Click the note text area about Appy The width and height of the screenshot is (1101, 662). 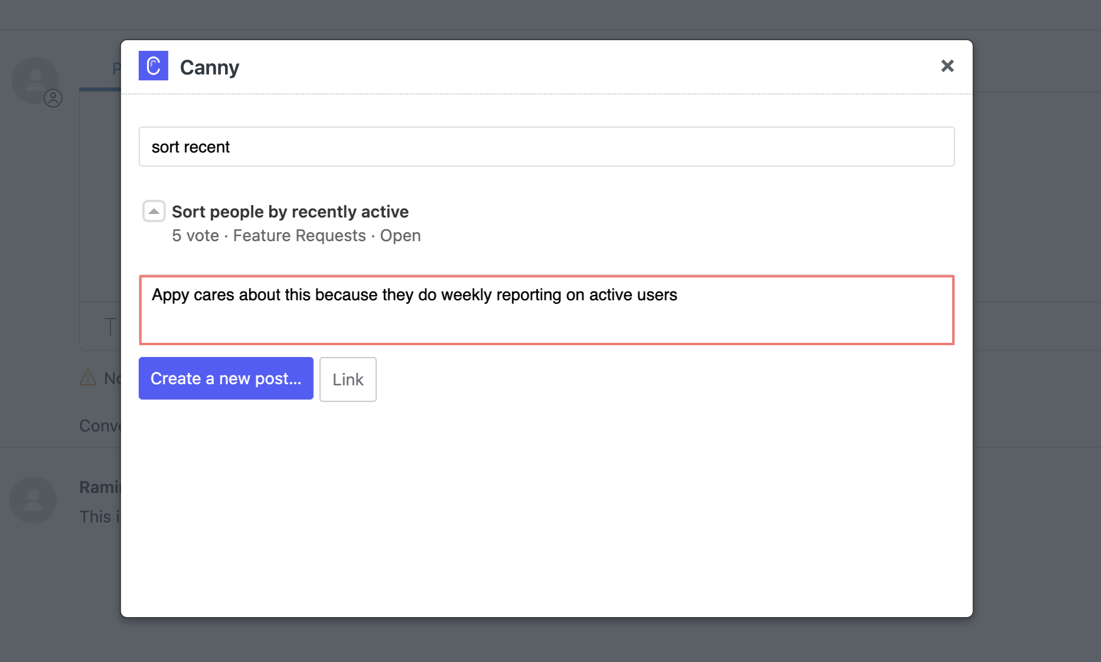click(546, 310)
